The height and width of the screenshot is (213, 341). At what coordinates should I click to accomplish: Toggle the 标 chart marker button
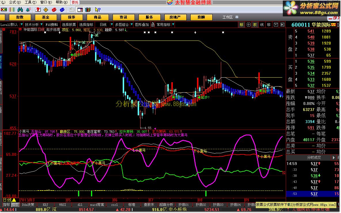(242, 24)
